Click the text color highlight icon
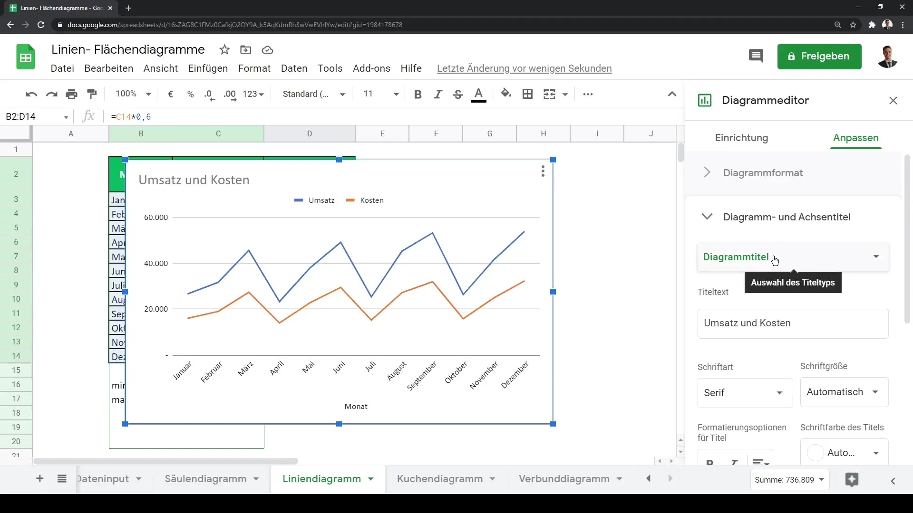Viewport: 913px width, 513px height. [478, 94]
